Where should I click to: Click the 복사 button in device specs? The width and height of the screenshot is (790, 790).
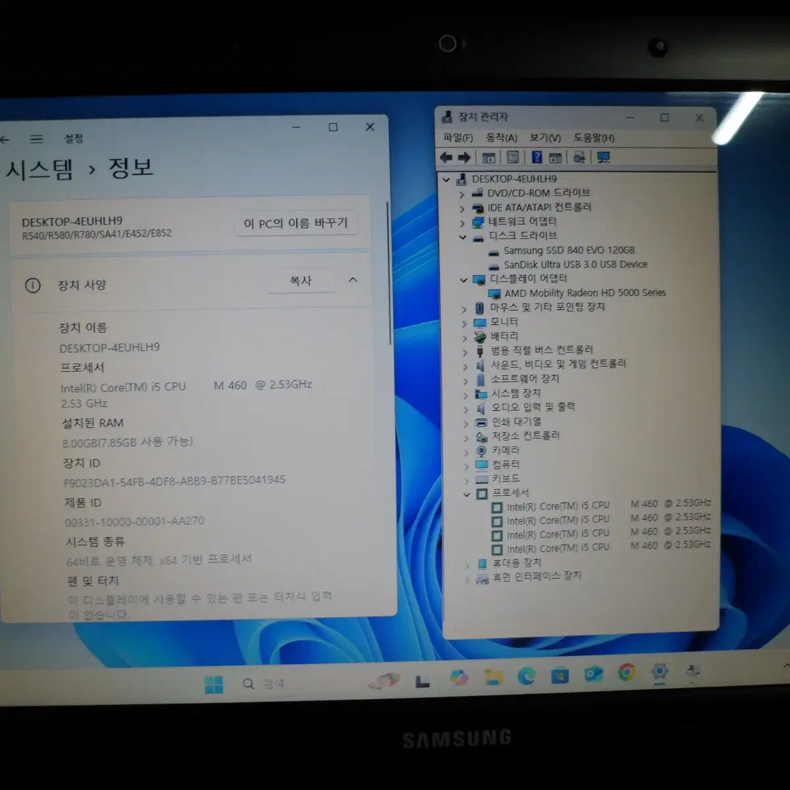(301, 281)
